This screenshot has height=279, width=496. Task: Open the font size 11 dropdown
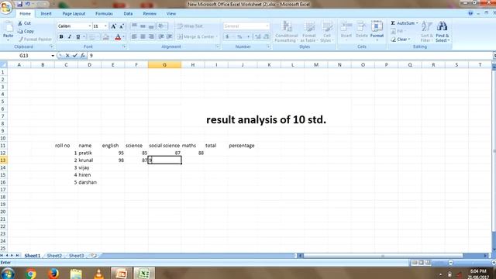pos(105,26)
